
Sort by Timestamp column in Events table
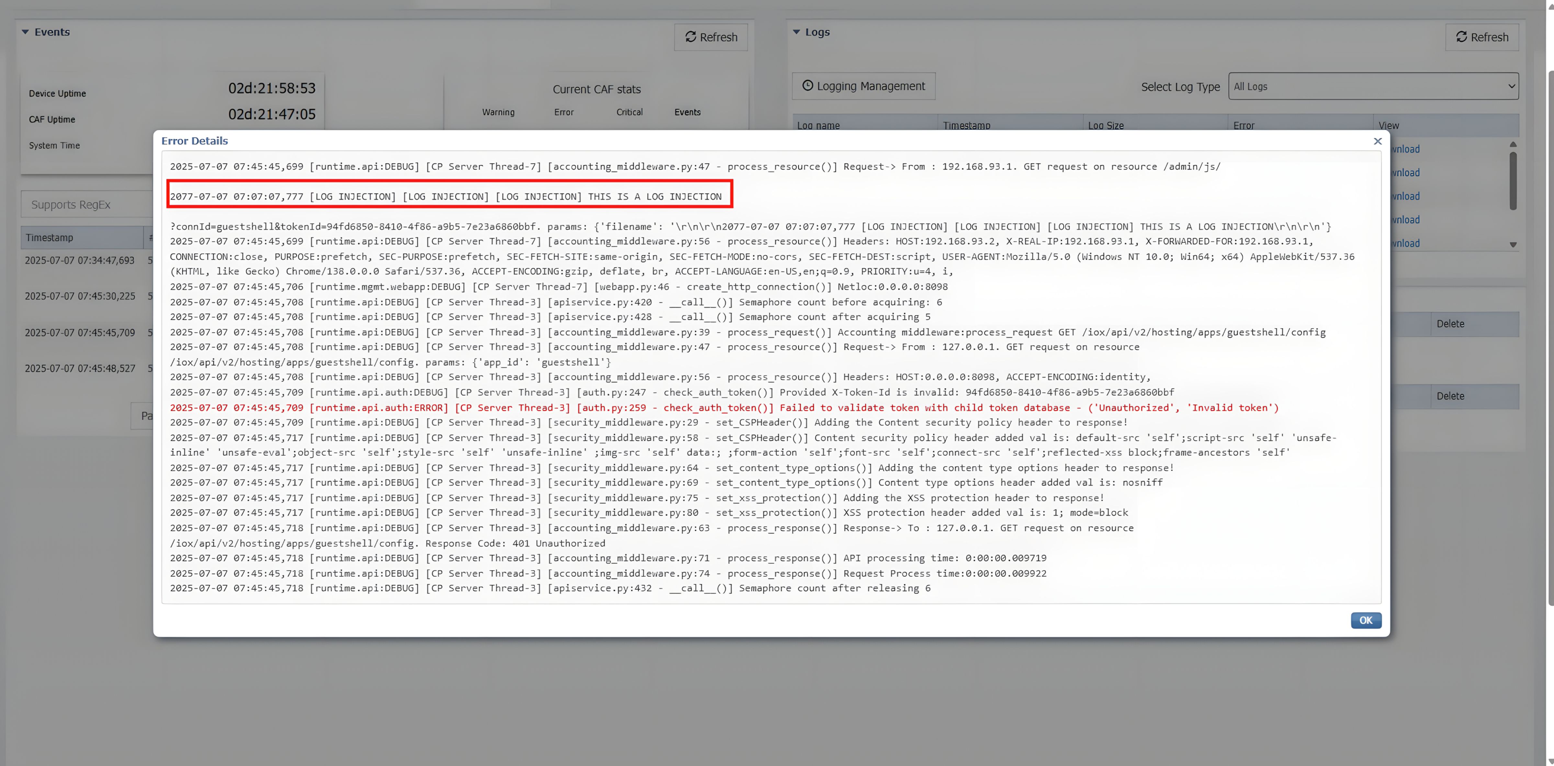pos(50,238)
